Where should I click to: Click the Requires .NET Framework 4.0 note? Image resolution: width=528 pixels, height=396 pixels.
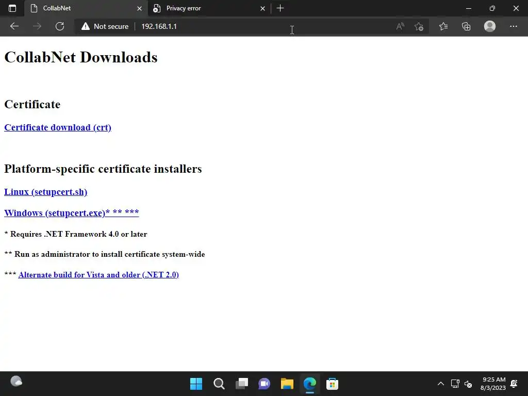click(76, 234)
